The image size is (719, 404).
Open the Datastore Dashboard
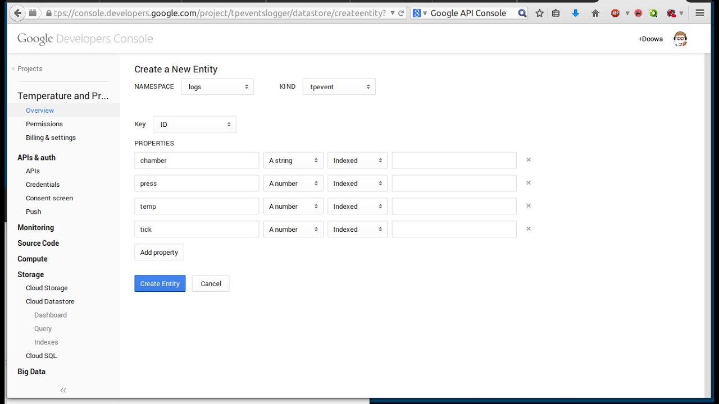point(51,315)
